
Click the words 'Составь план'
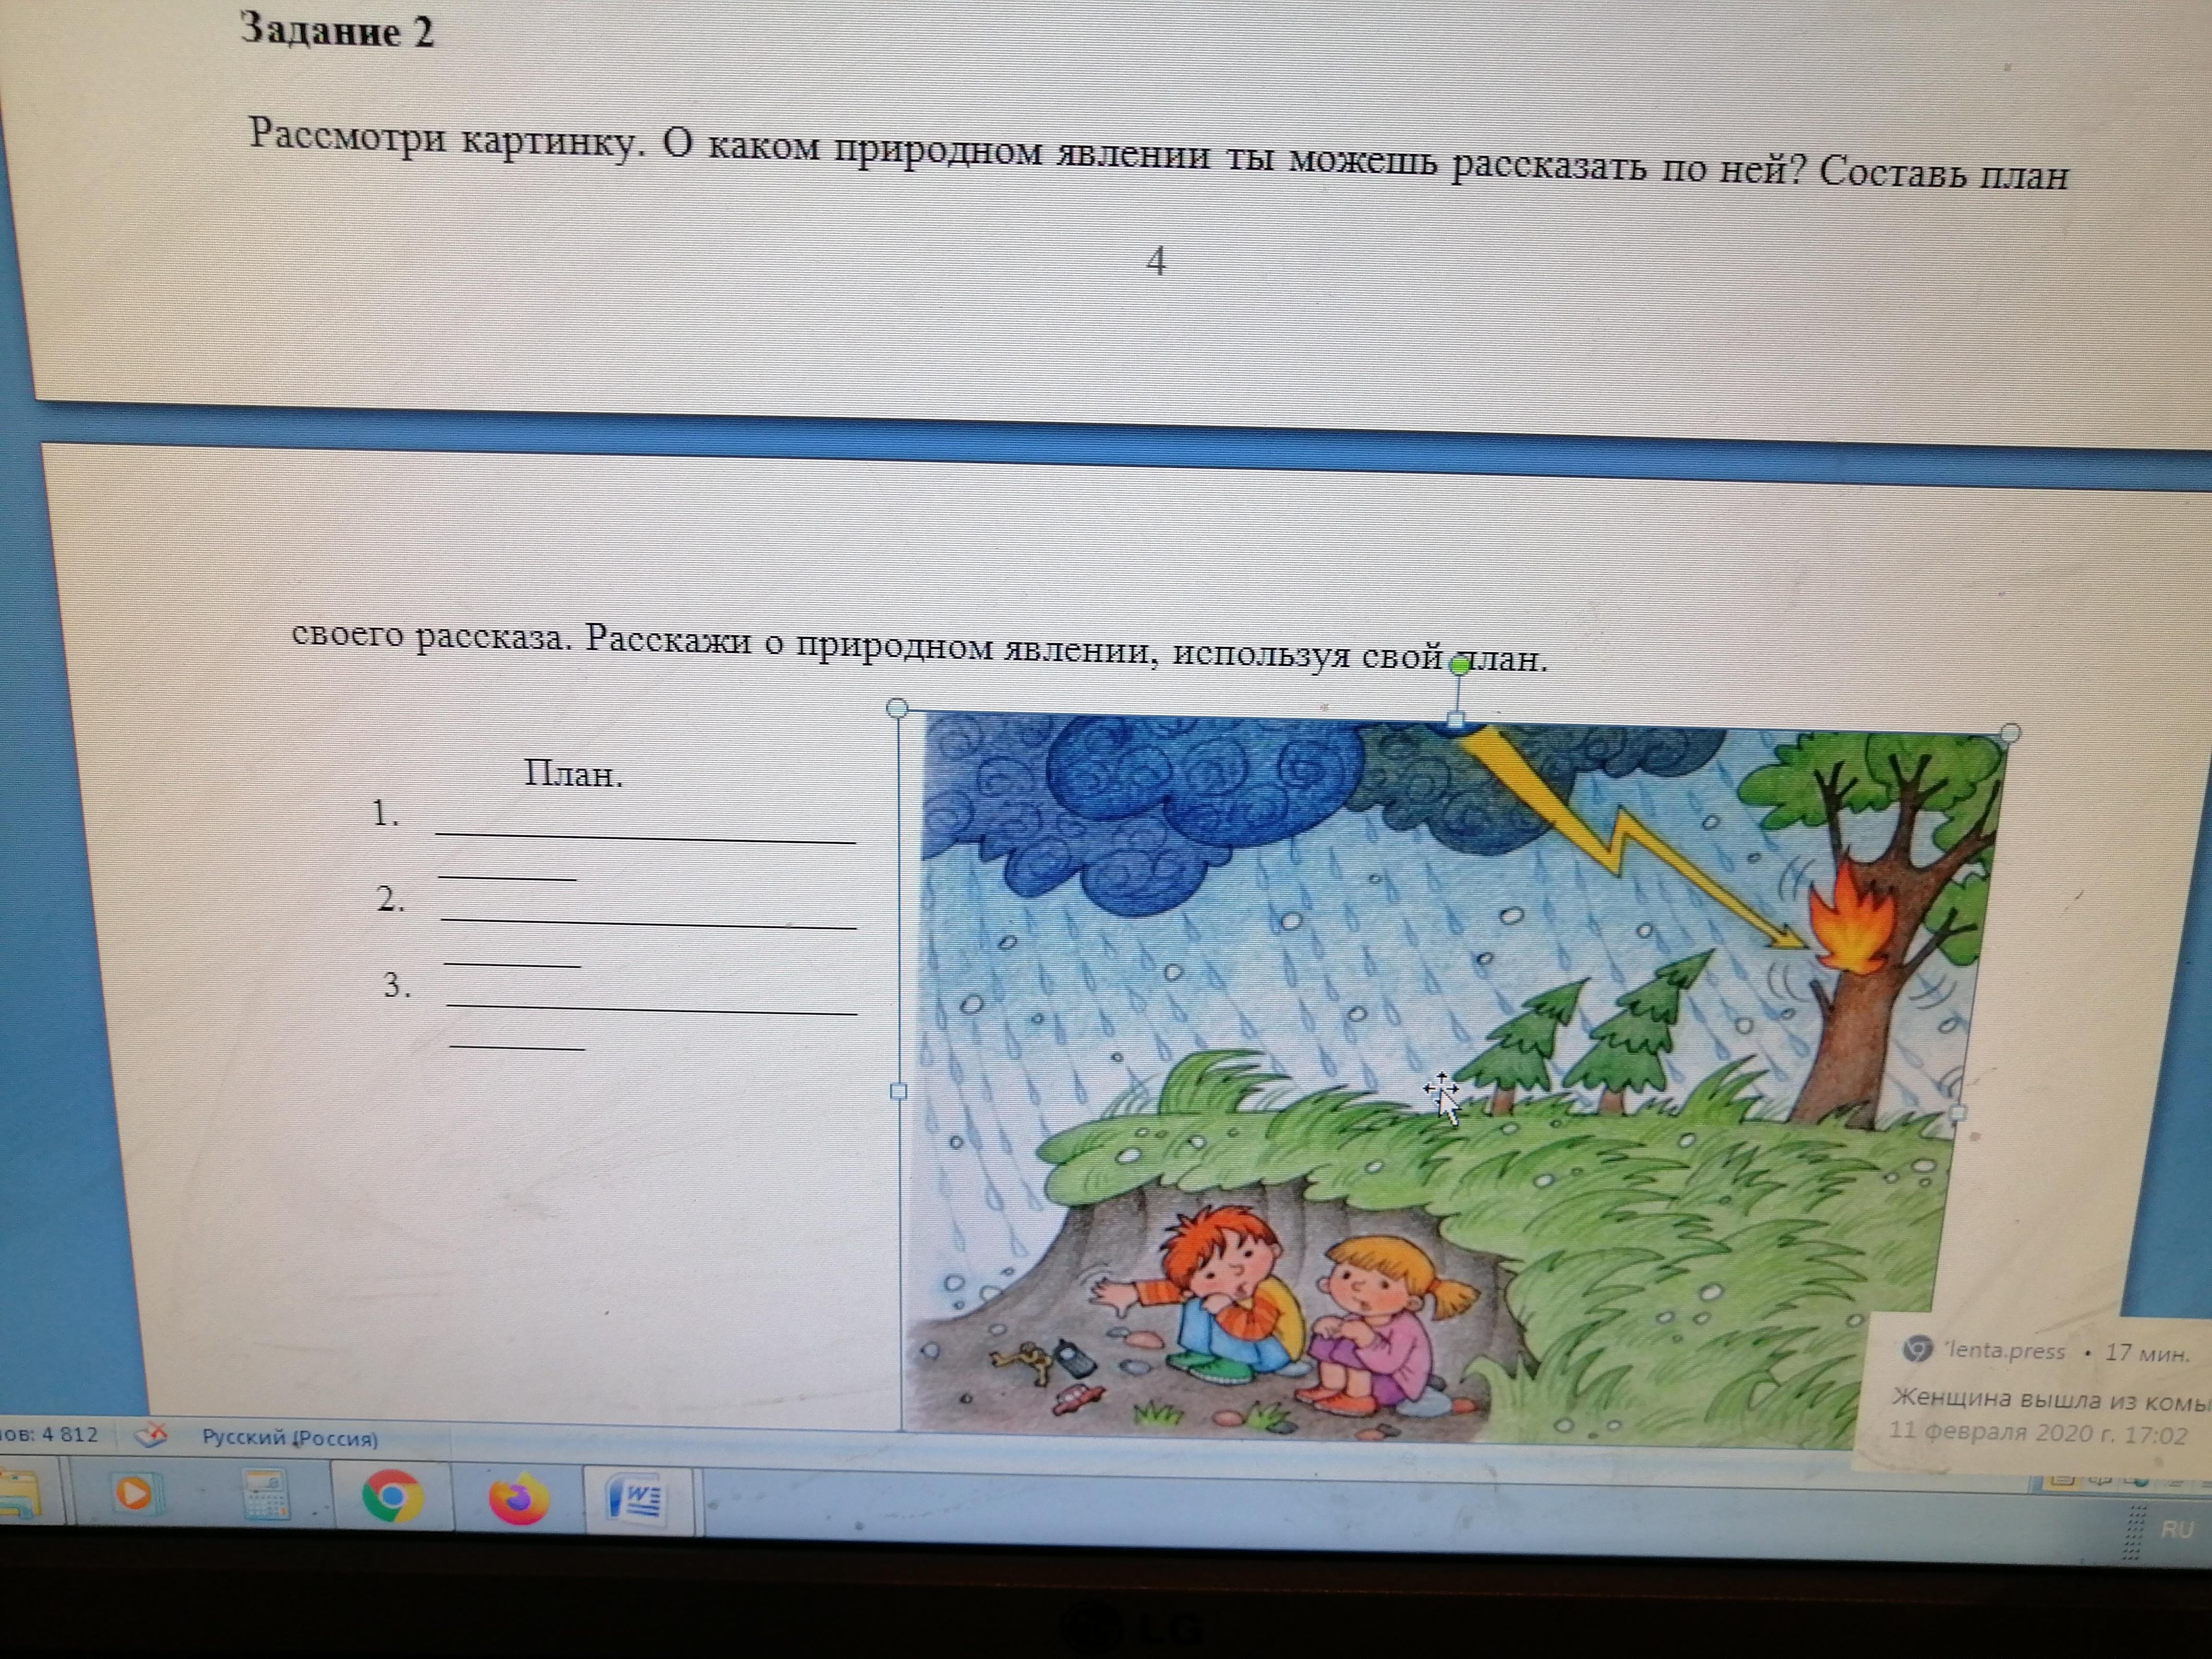tap(1943, 174)
